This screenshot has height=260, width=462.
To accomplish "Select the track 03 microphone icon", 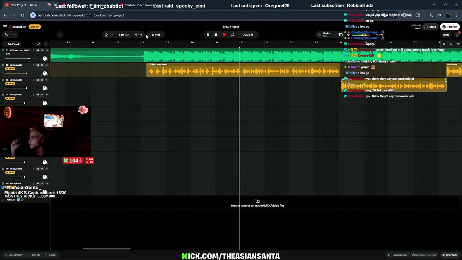I will (3, 80).
